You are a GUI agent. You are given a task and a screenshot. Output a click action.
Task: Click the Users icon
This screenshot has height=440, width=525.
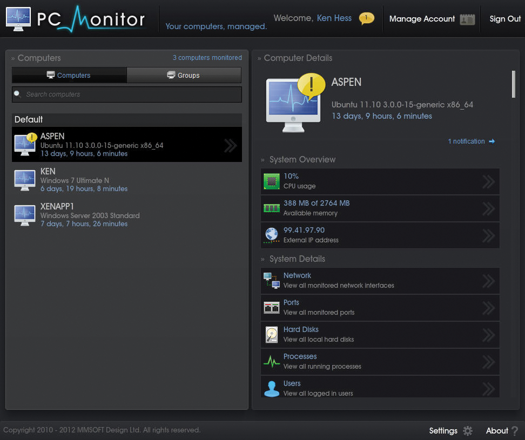[271, 389]
